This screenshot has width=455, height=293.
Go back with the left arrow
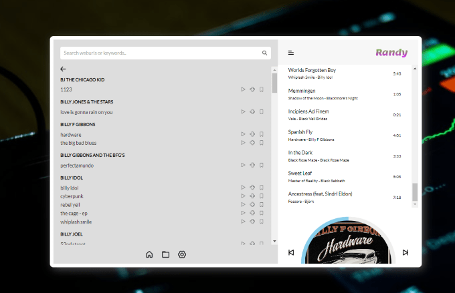tap(63, 69)
